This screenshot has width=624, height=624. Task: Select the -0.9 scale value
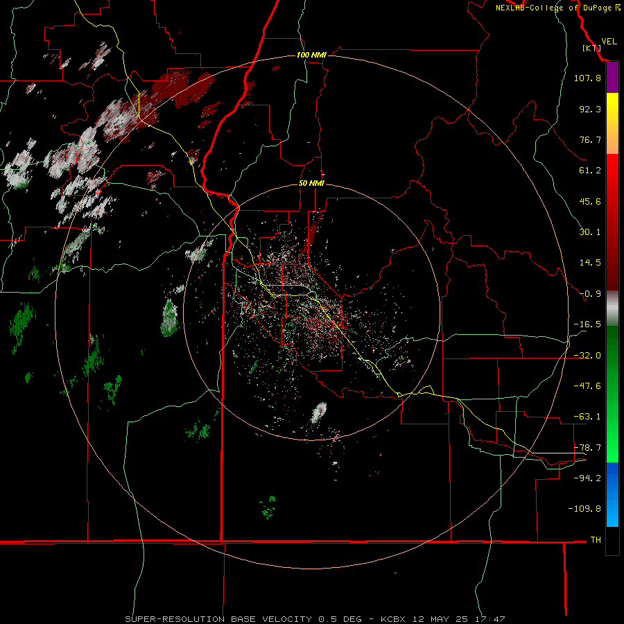590,294
